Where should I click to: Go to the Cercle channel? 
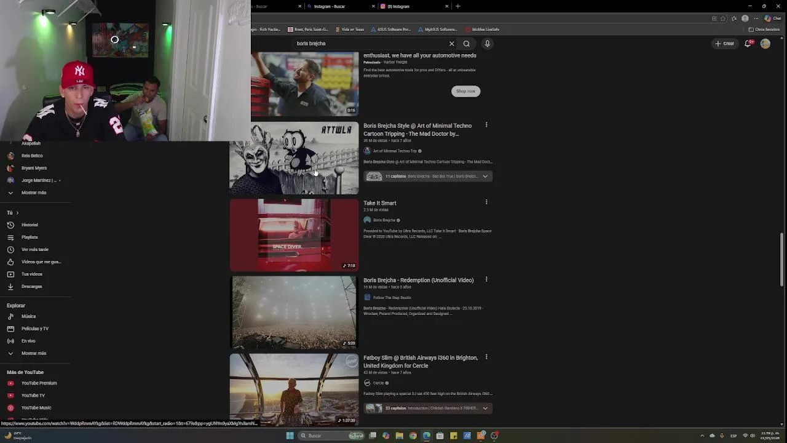coord(378,383)
